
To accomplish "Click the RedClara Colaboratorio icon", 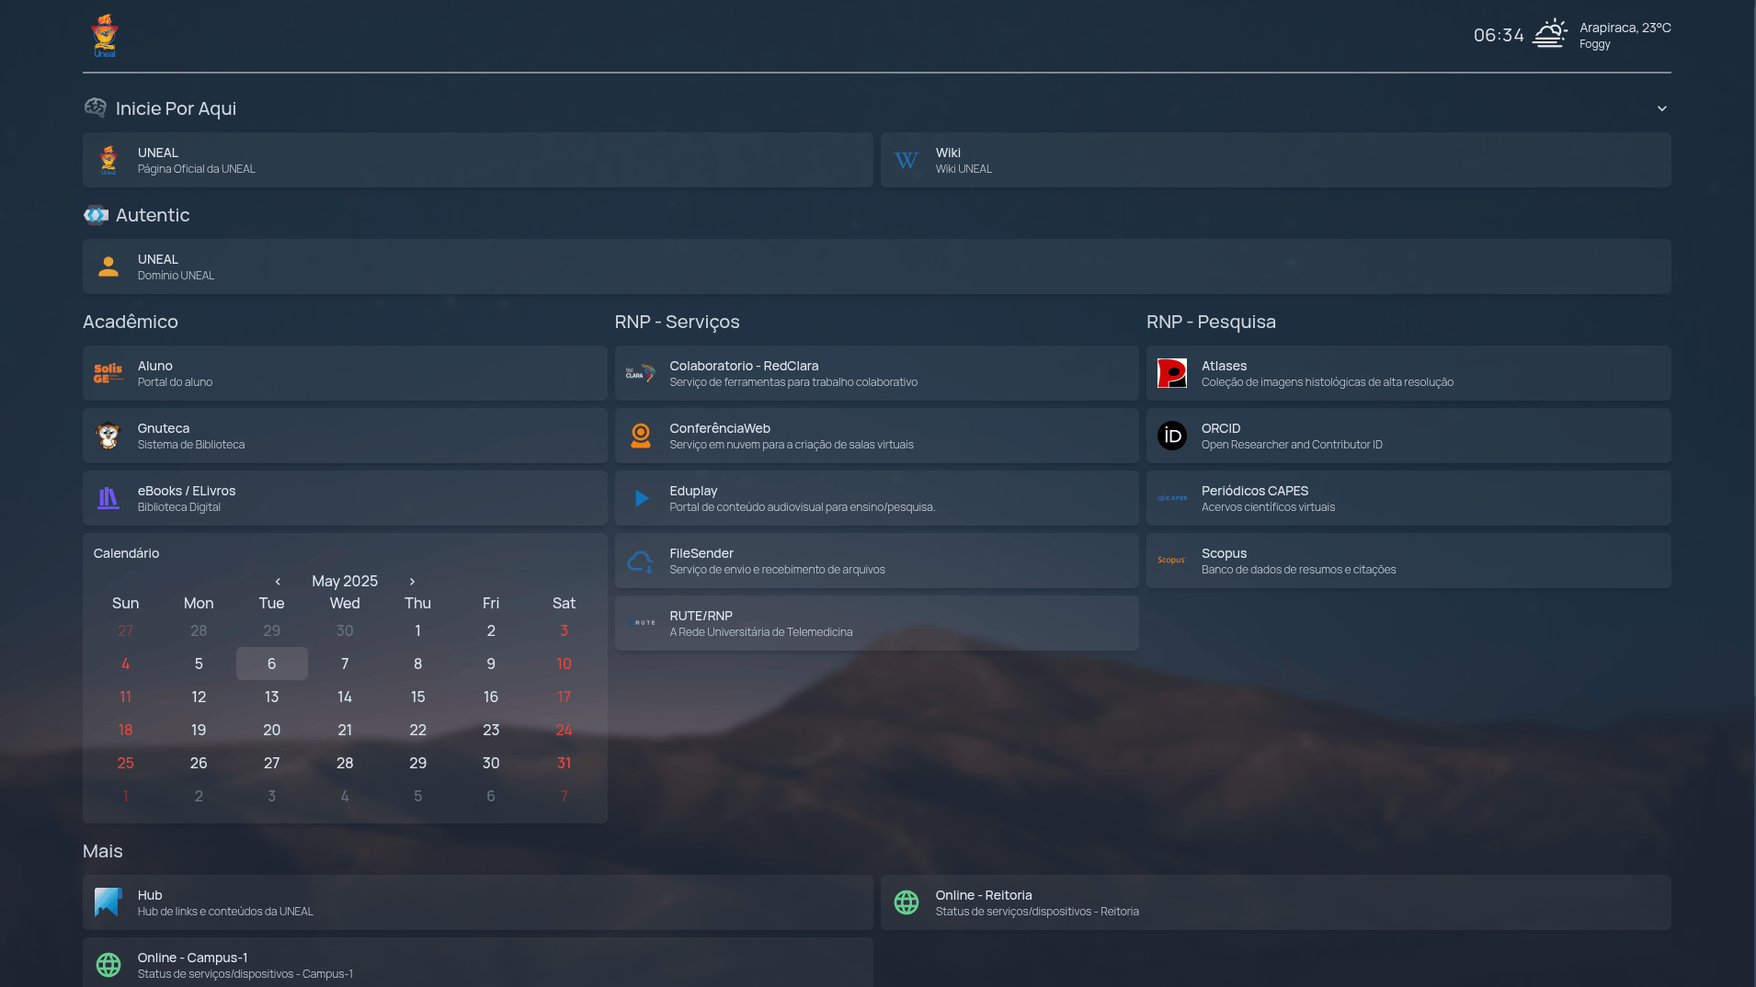I will 641,373.
